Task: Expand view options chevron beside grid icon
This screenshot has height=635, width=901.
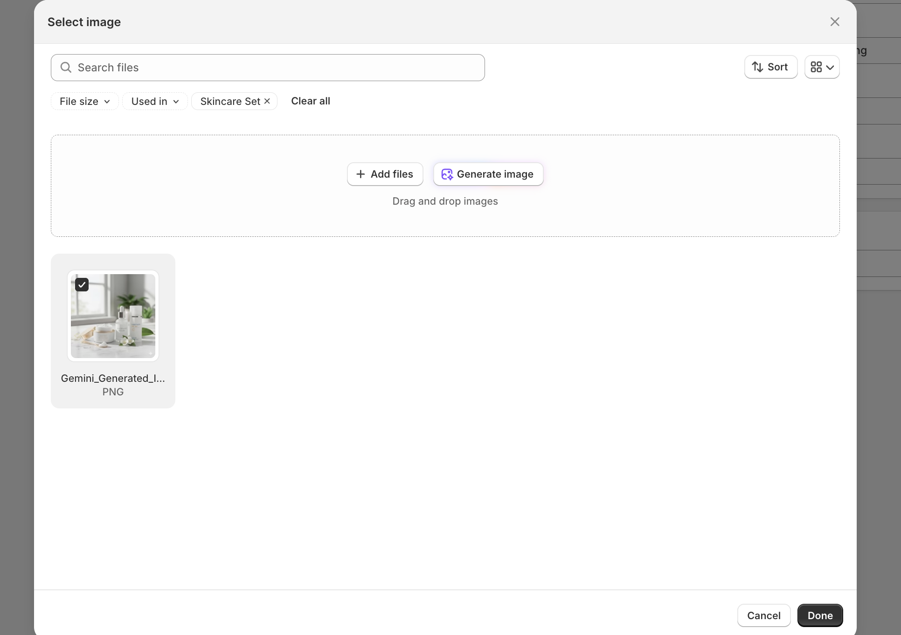Action: (x=830, y=68)
